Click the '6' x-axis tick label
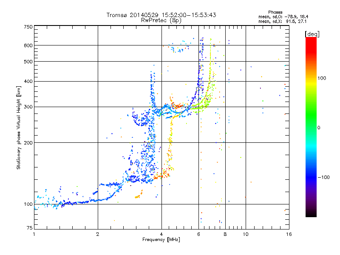340x255 pixels. pos(198,234)
